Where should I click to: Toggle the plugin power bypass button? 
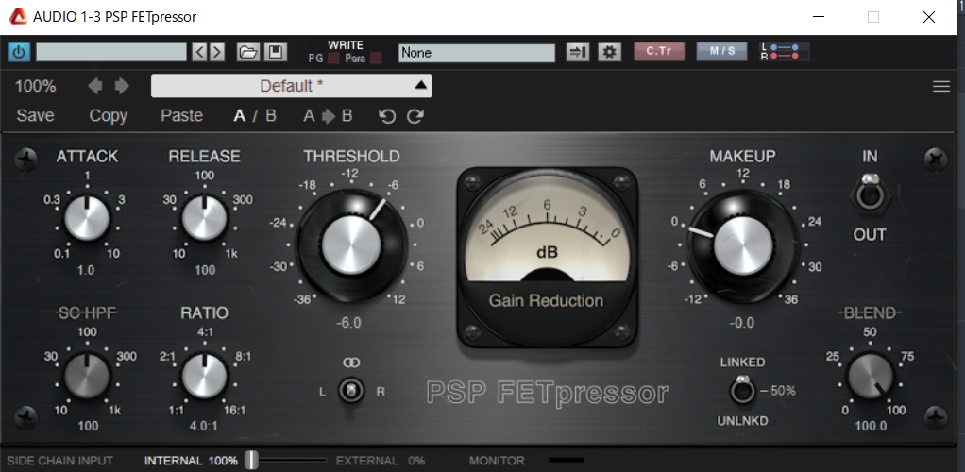19,52
